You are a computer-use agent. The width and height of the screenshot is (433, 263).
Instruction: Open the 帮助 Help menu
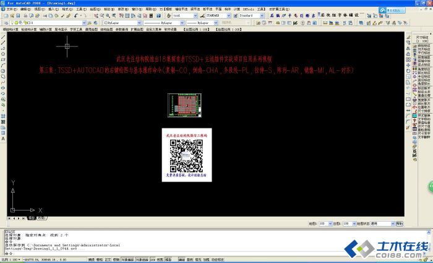point(151,9)
